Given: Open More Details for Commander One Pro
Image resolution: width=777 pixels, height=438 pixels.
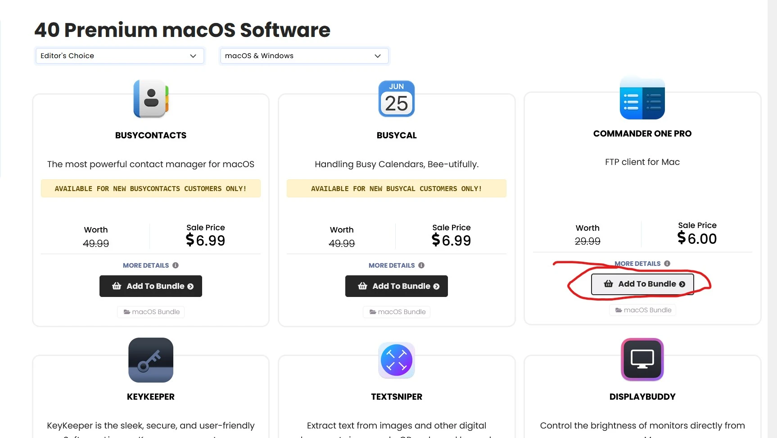Looking at the screenshot, I should pyautogui.click(x=637, y=264).
